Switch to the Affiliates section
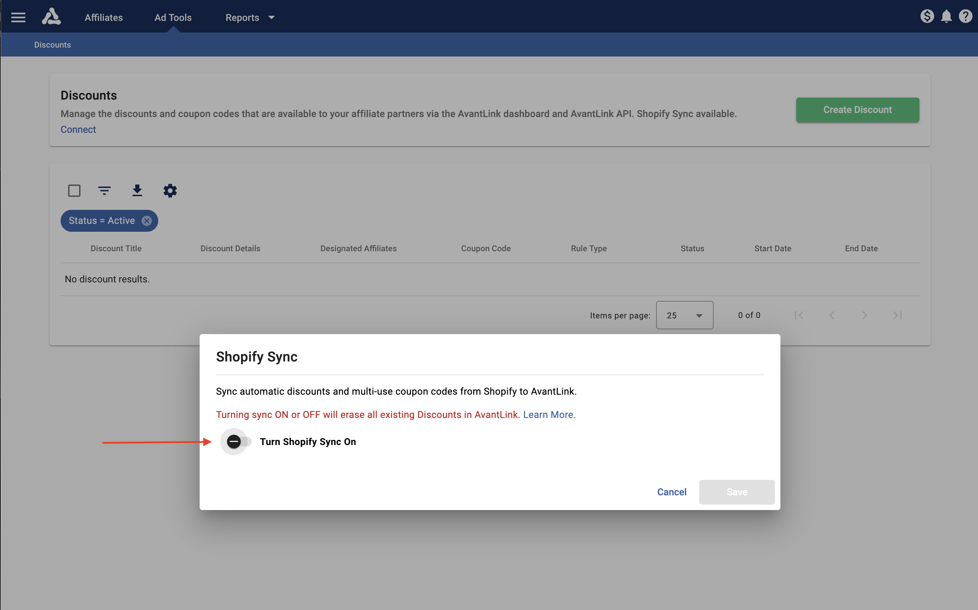The height and width of the screenshot is (610, 978). (x=103, y=17)
